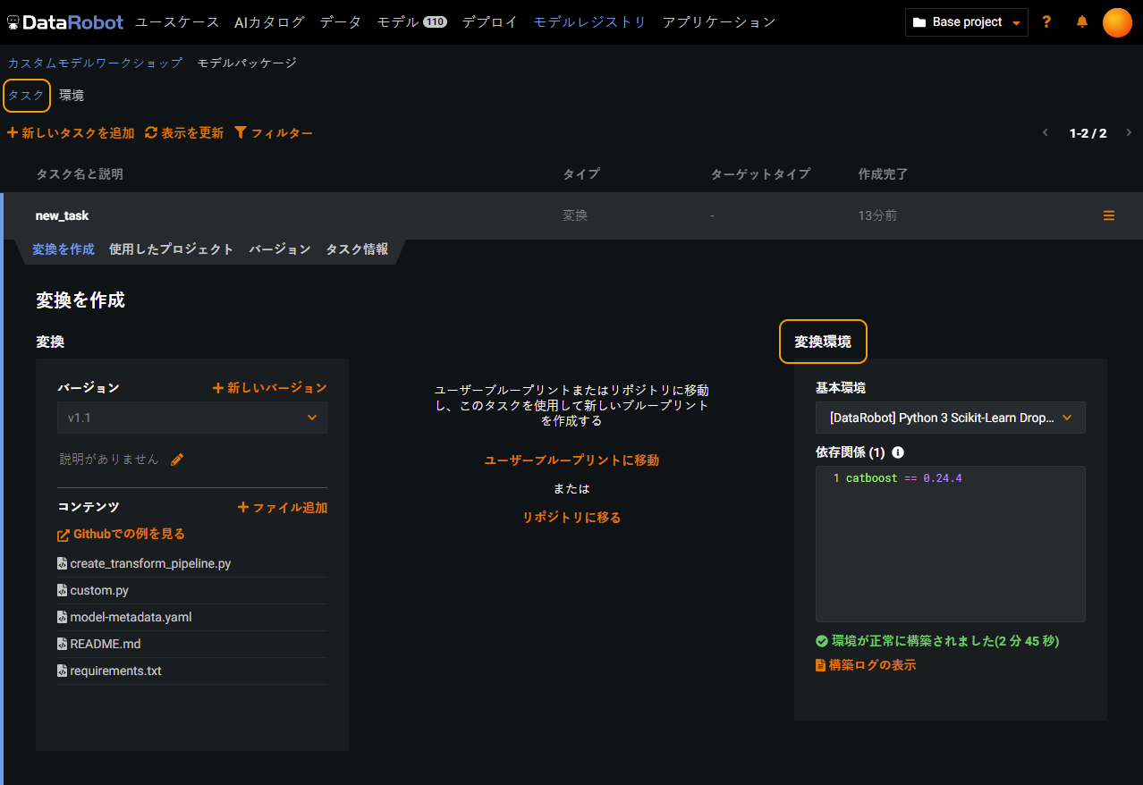Click the orange user avatar

click(1117, 22)
